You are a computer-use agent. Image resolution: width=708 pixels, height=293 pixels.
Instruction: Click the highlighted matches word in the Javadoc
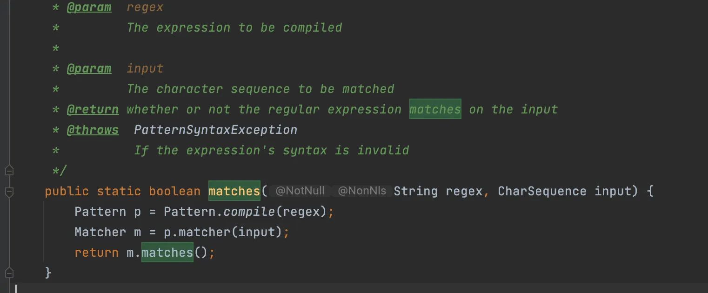pos(435,110)
